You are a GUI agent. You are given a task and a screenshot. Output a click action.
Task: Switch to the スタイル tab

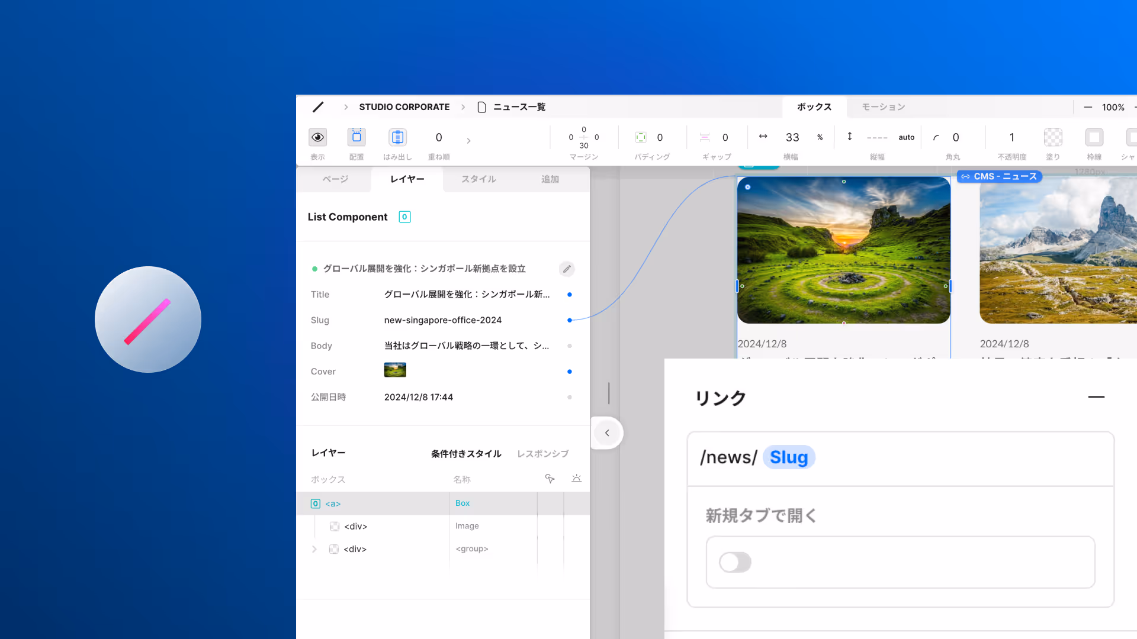(x=478, y=179)
